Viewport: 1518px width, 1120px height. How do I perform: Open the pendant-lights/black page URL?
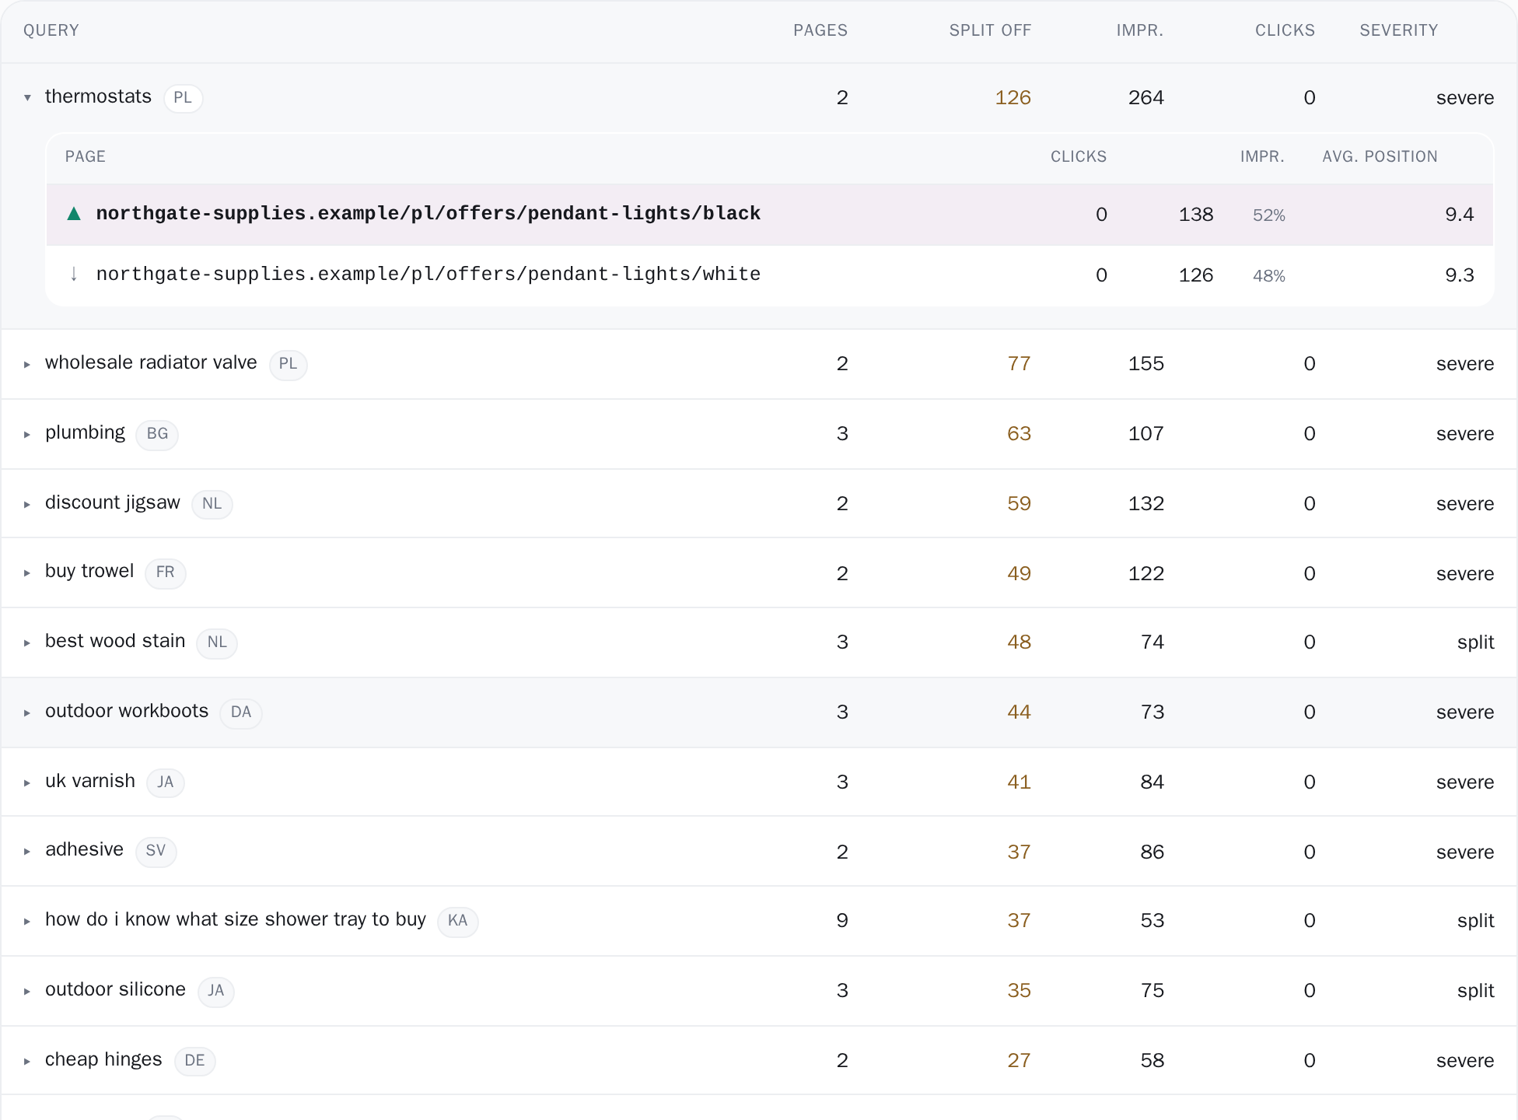click(x=428, y=214)
